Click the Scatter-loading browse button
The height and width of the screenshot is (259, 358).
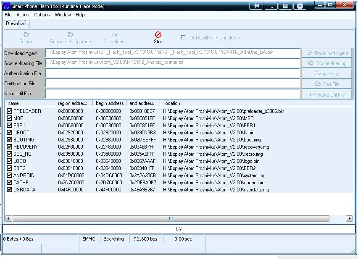pos(327,63)
